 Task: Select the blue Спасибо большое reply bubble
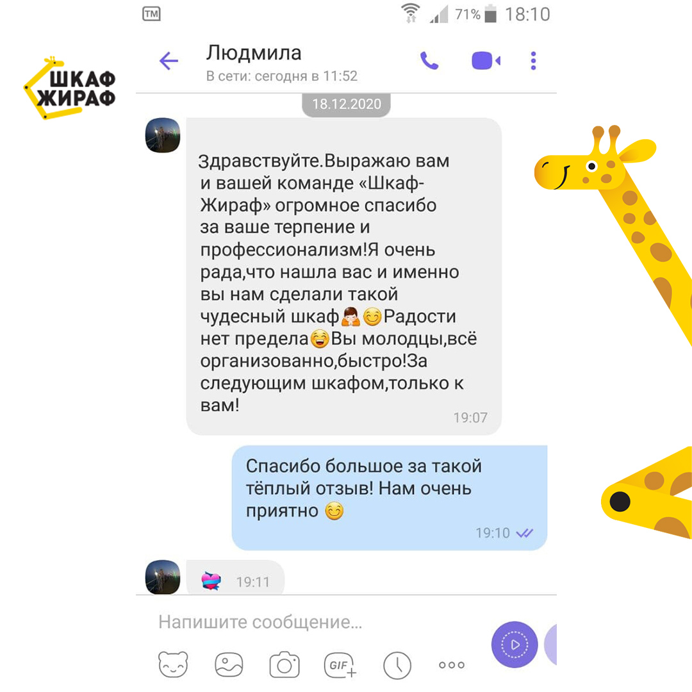pos(390,497)
